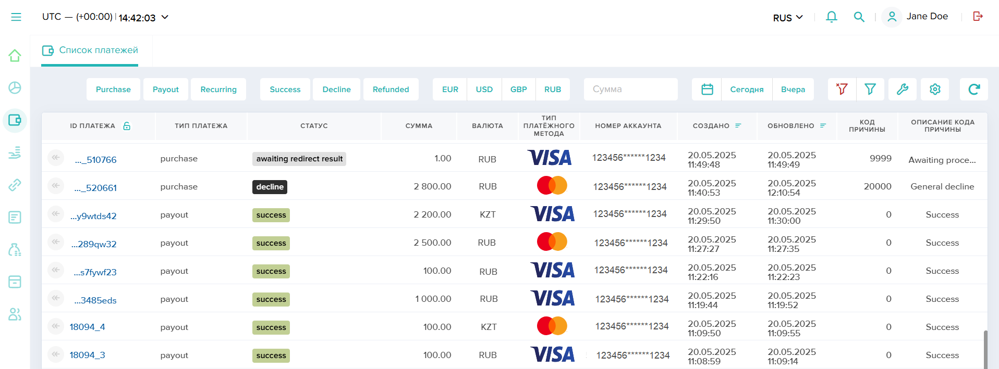Screen dimensions: 999x369
Task: Open payment 18094_4 link
Action: tap(87, 327)
